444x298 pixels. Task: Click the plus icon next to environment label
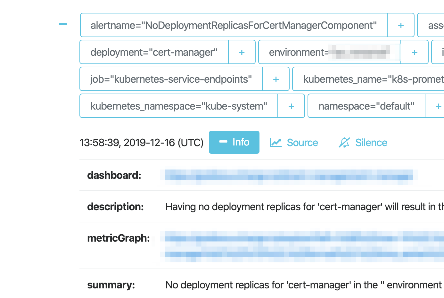(x=415, y=52)
